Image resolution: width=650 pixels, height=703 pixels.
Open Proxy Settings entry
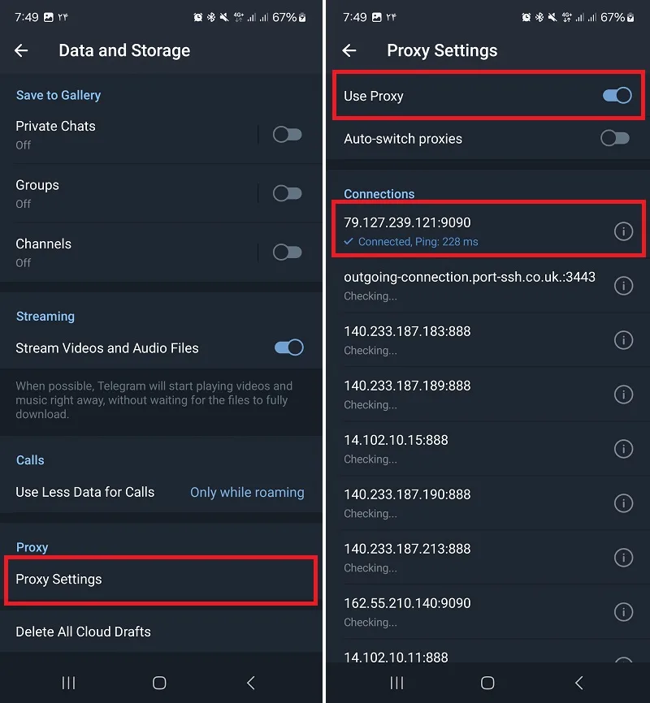tap(161, 580)
